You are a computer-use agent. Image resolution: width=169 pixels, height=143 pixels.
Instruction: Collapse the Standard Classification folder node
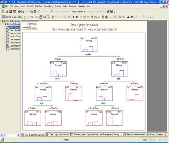point(1,24)
